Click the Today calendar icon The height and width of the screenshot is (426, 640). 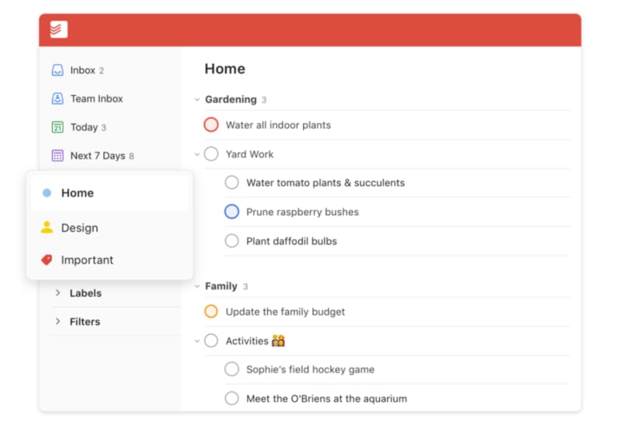(x=58, y=127)
